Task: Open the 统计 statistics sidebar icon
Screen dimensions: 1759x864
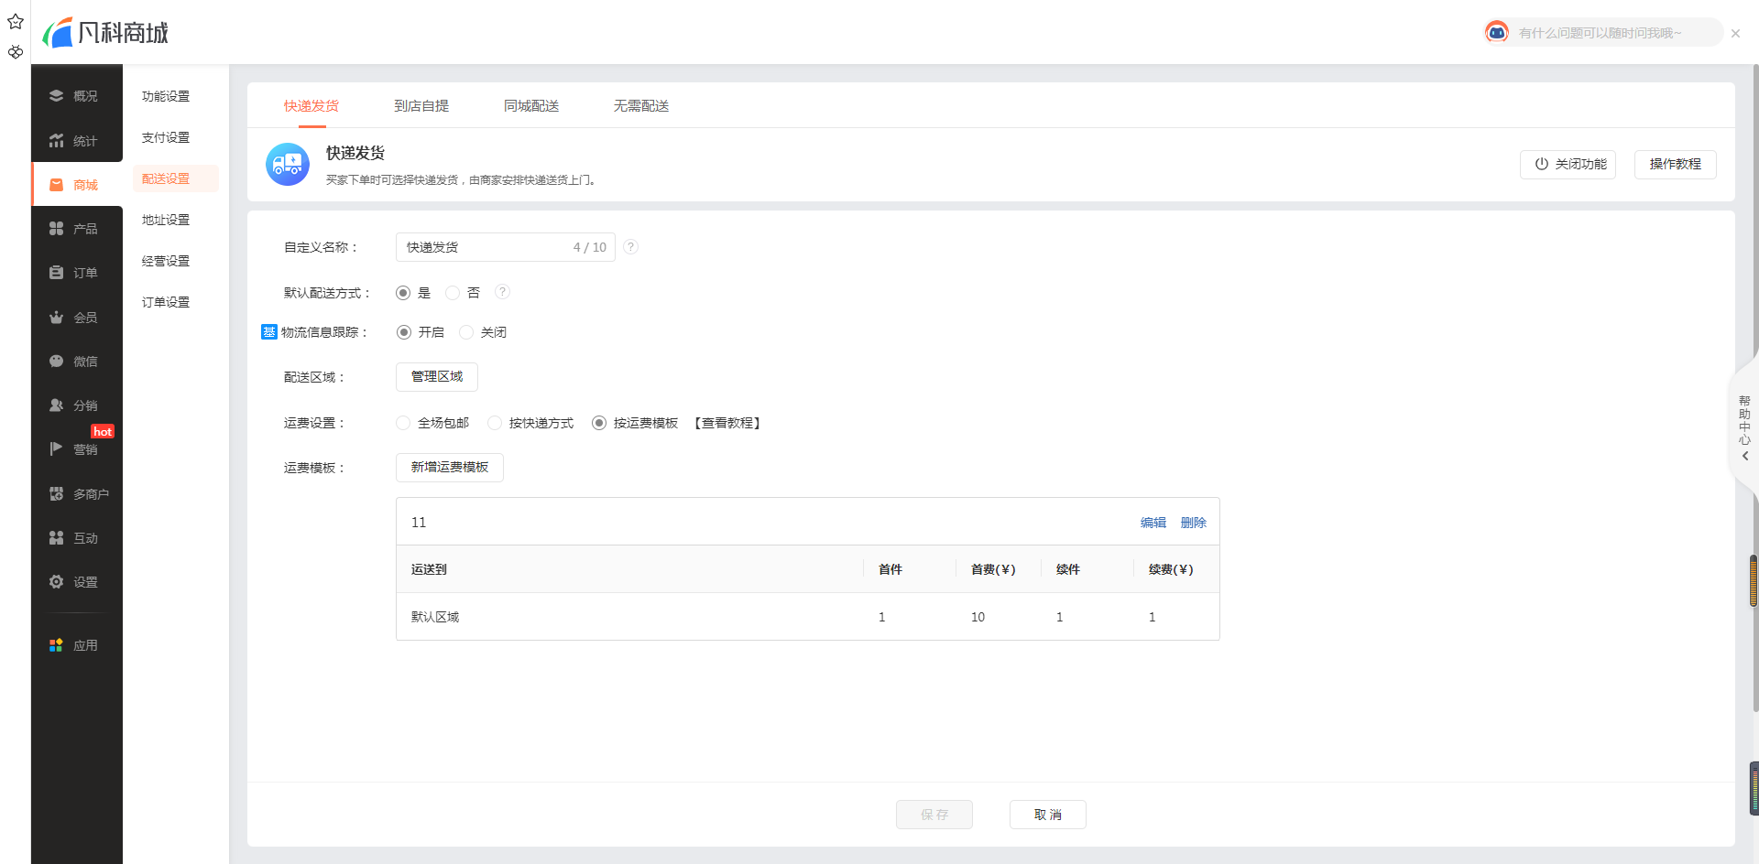Action: coord(57,141)
